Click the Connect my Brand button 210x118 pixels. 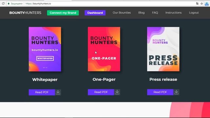(63, 13)
